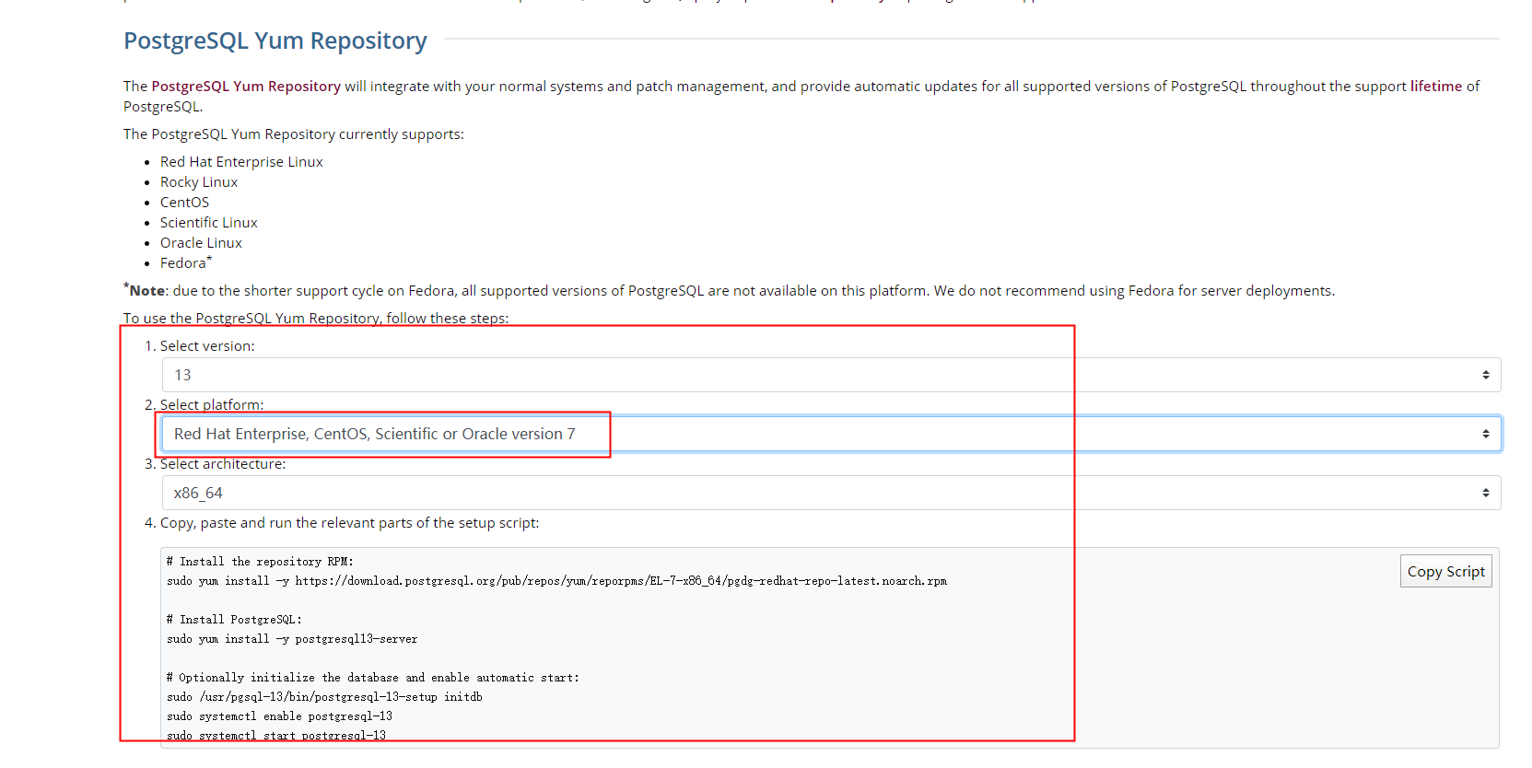Viewport: 1532px width, 768px height.
Task: Click the '# Install the repository RPM:' comment
Action: click(260, 561)
